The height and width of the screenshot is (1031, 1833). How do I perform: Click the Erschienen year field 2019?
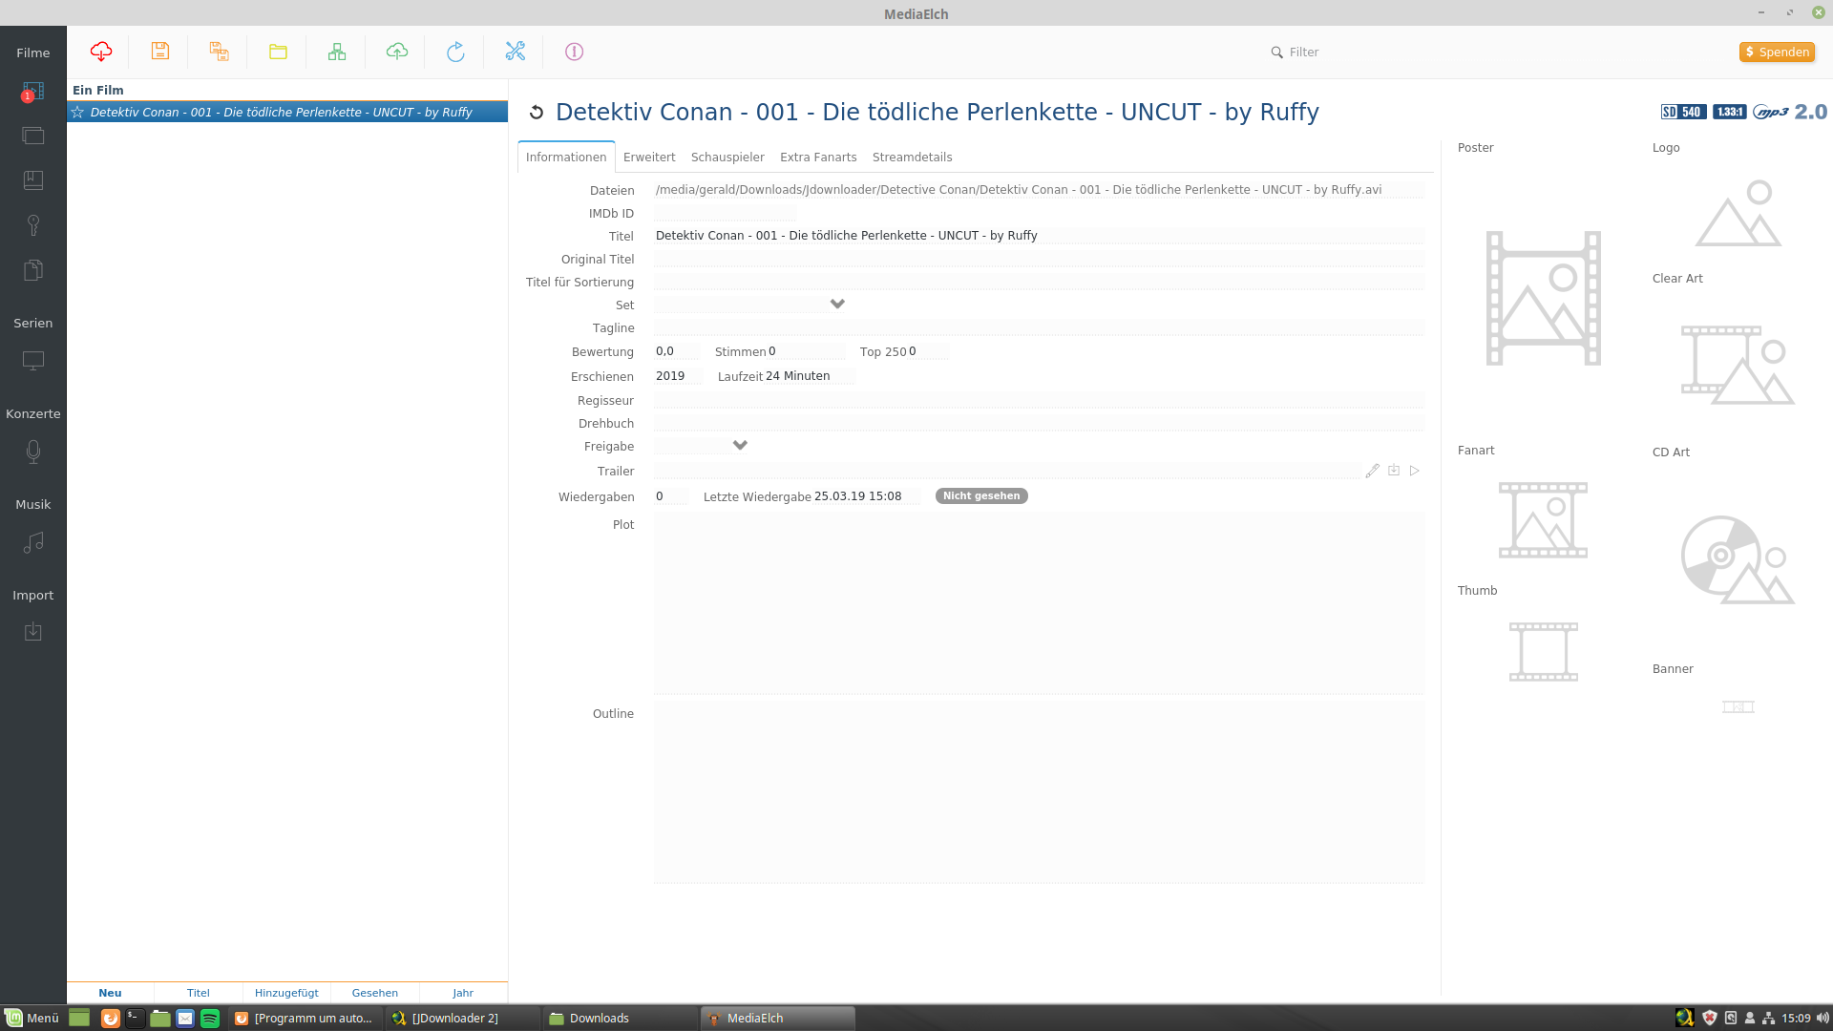[x=678, y=376]
